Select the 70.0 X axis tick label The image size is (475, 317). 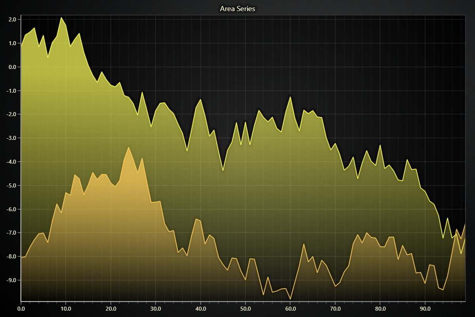[x=335, y=308]
